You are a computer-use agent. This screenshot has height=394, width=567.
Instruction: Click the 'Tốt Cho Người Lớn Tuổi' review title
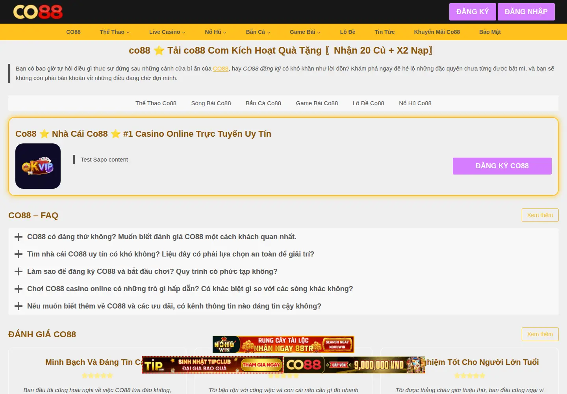pos(482,362)
